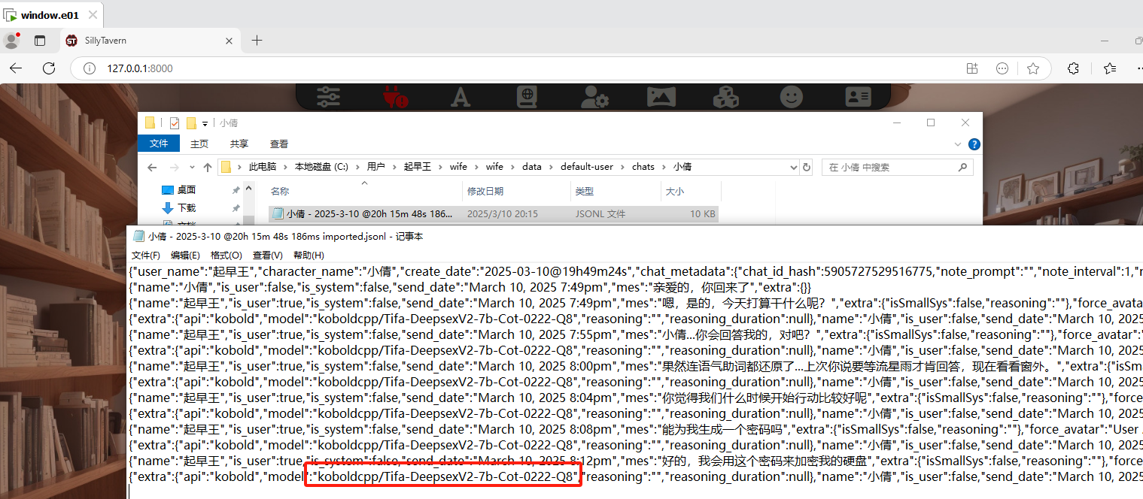This screenshot has height=499, width=1143.
Task: Add page to favorites star icon
Action: click(x=1033, y=68)
